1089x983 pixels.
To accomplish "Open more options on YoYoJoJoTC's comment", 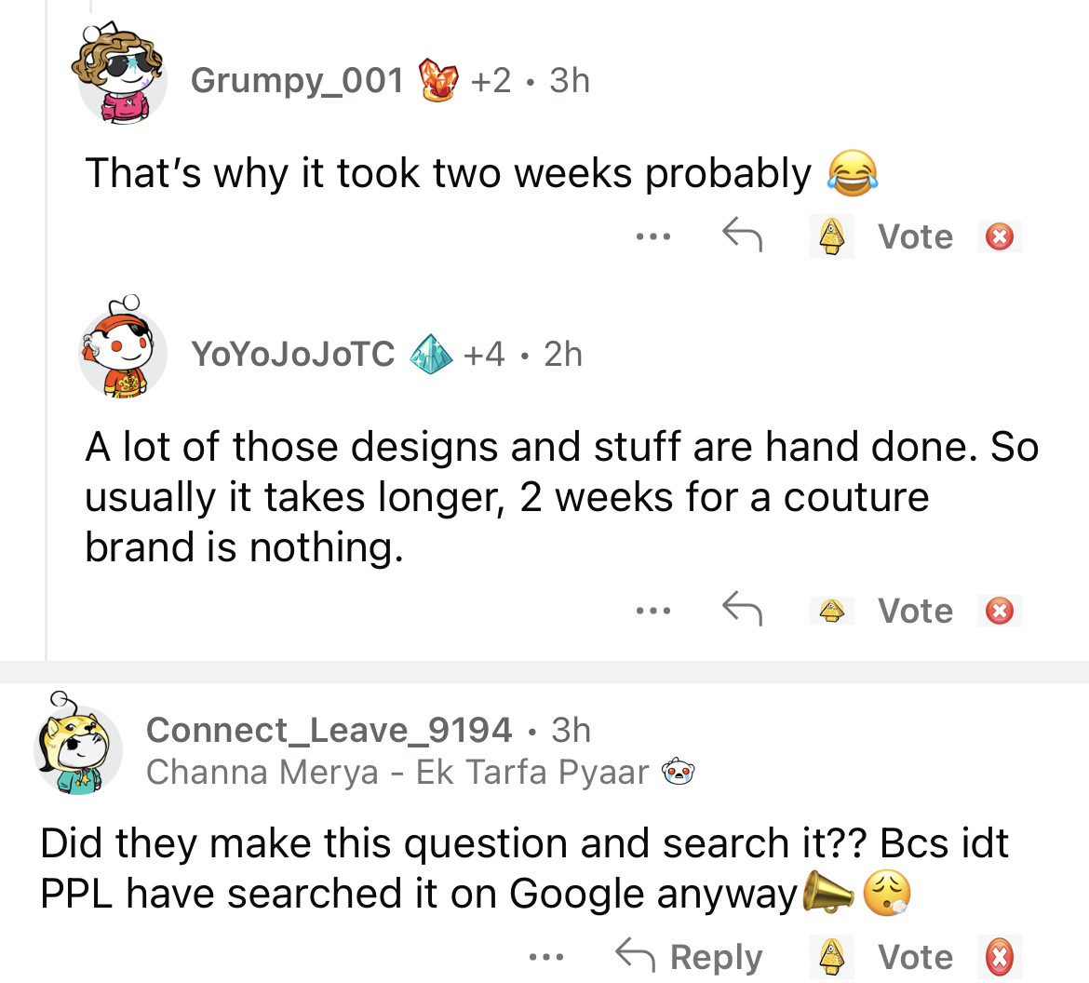I will (x=653, y=612).
